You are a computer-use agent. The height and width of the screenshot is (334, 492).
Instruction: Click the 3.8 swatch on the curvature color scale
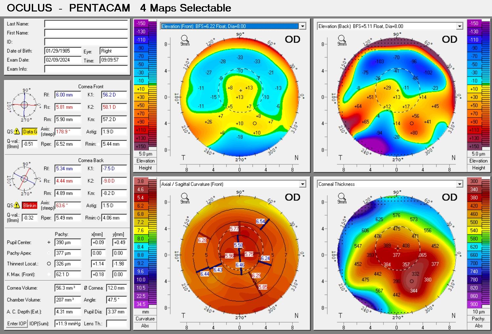(140, 181)
